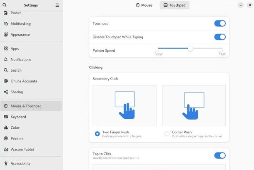Viewport: 254px width, 170px height.
Task: Click the 'Push anywhere with 2 fingers' description
Action: click(x=122, y=136)
